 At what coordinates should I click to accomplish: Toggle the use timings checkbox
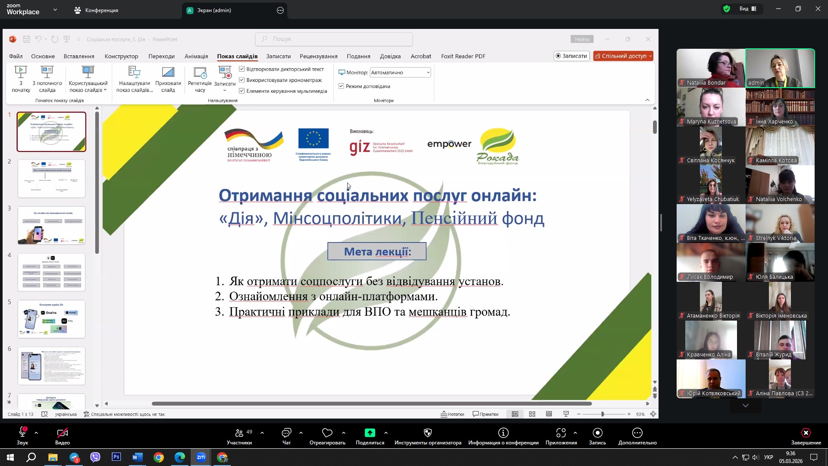(242, 80)
